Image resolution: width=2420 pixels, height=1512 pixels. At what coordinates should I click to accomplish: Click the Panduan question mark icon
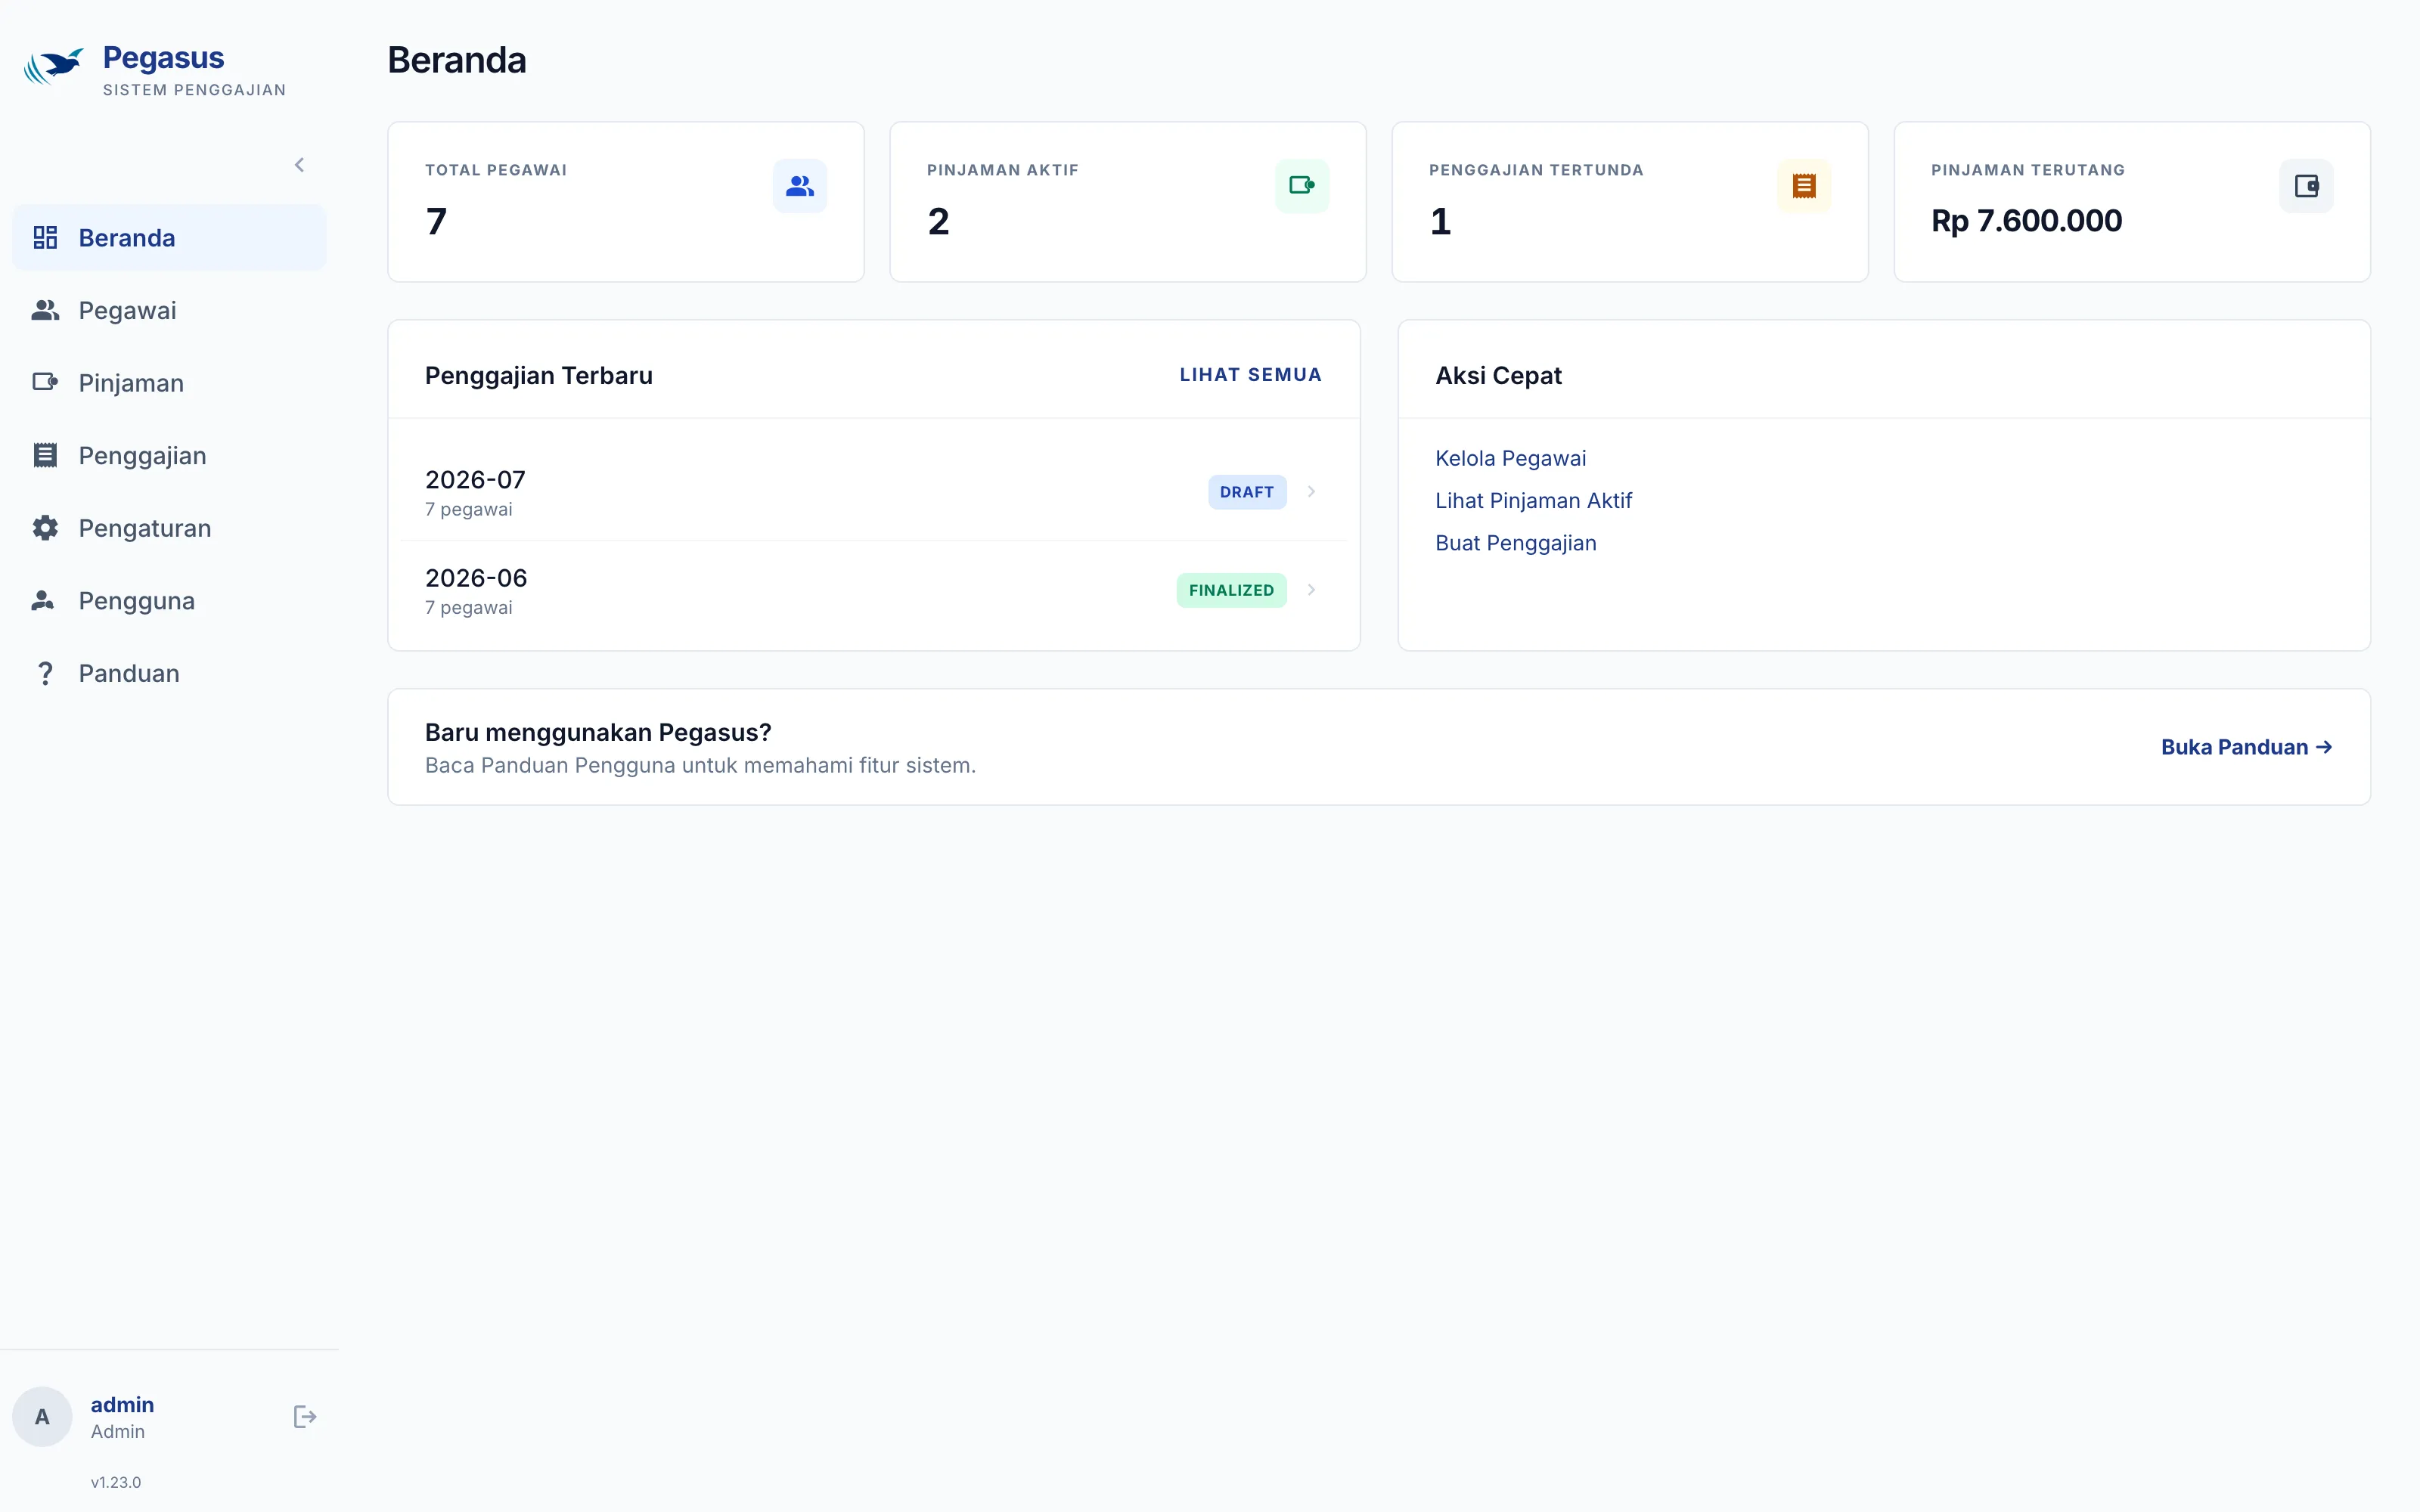tap(45, 673)
